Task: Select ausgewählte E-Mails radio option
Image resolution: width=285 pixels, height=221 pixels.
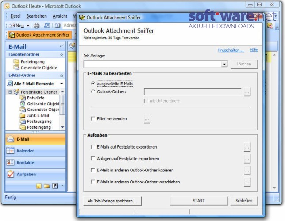Action: (93, 84)
